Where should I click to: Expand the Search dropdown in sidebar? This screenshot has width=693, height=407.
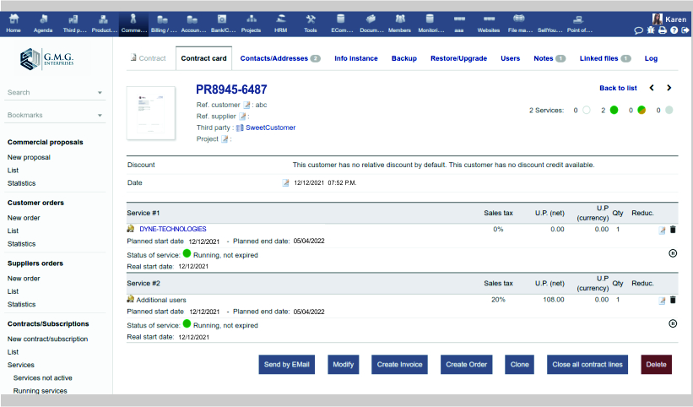point(100,93)
